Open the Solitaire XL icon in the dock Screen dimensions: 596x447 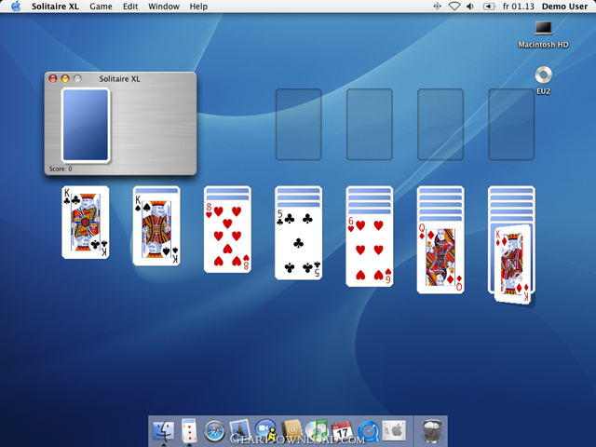[x=190, y=430]
